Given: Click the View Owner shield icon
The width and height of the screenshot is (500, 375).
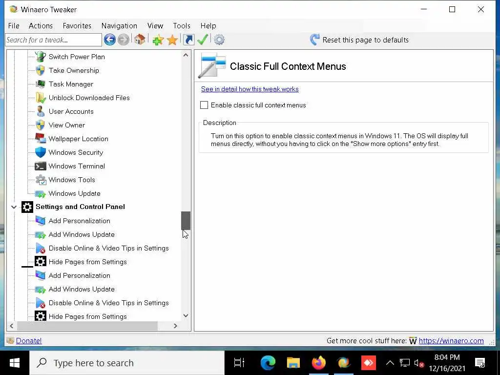Looking at the screenshot, I should point(41,125).
